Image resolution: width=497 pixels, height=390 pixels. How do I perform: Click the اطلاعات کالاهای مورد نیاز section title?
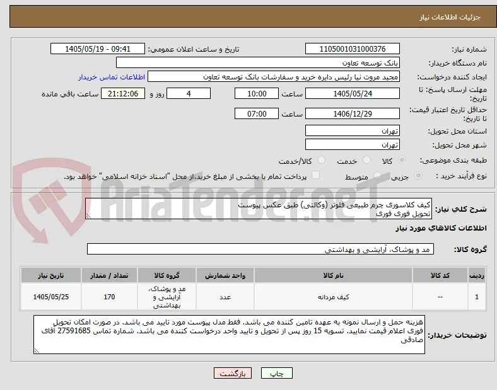pyautogui.click(x=441, y=228)
